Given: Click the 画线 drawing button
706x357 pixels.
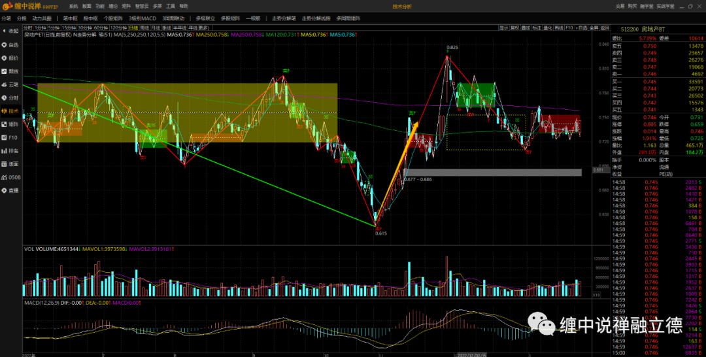Looking at the screenshot, I should (559, 28).
